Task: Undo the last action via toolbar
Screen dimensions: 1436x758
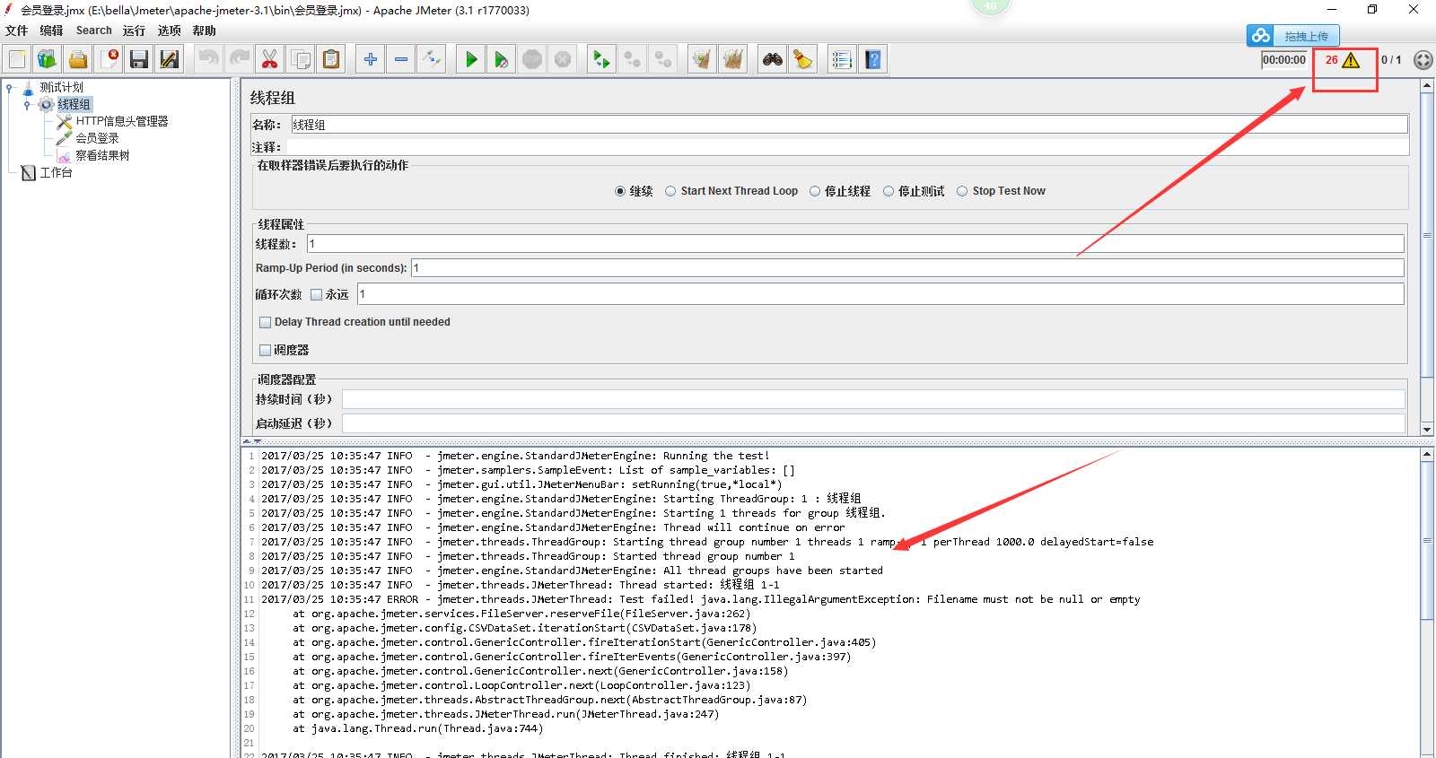Action: click(209, 59)
